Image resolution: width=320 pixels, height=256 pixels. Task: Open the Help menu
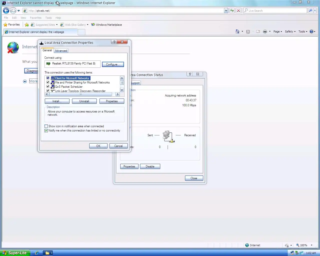coord(58,18)
